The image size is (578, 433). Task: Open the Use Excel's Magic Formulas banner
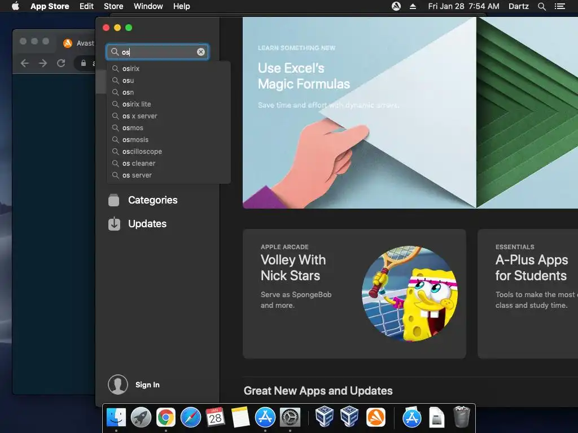(x=410, y=113)
